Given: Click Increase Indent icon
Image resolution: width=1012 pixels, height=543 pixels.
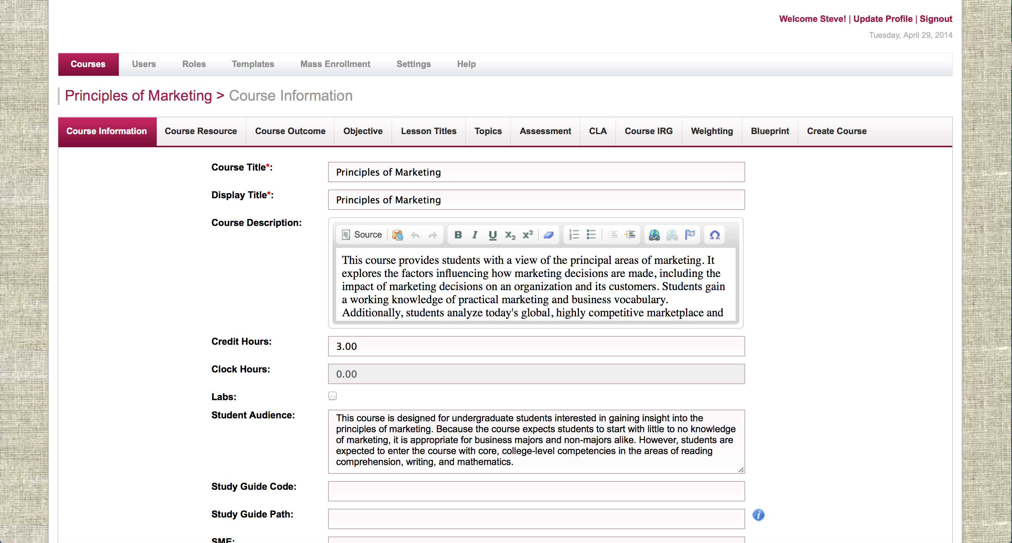Looking at the screenshot, I should pos(630,235).
